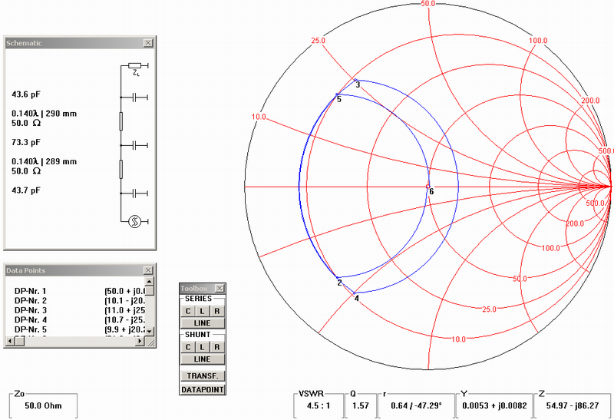Select the 290 mm line element symbol
Screen dimensions: 614x420
pyautogui.click(x=121, y=121)
